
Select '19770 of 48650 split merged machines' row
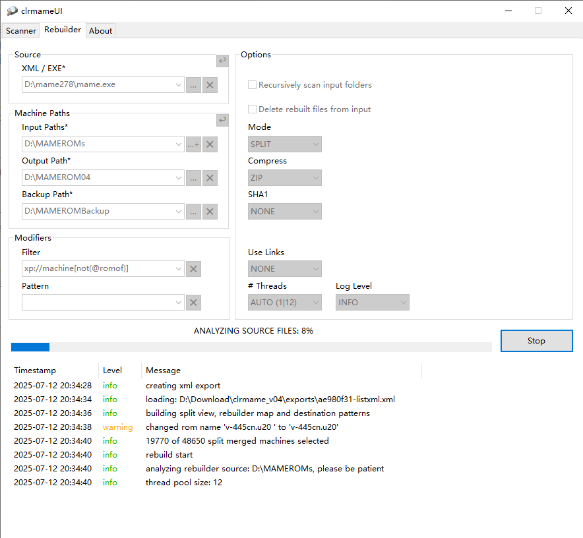point(218,441)
